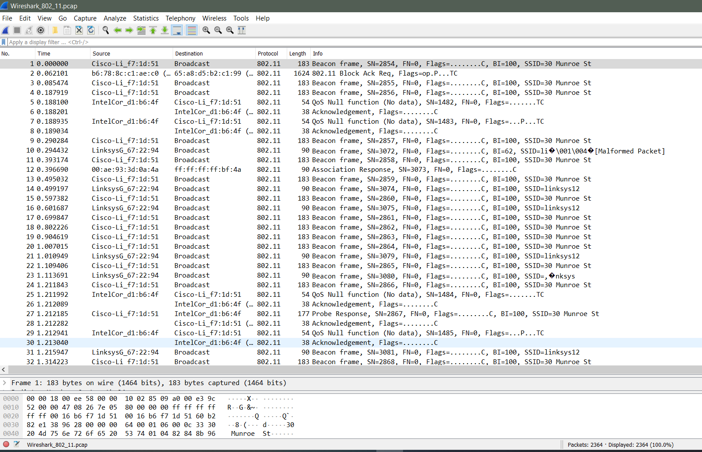The height and width of the screenshot is (452, 702).
Task: Select packet 5, QoS Null function SN=1482
Action: [351, 102]
